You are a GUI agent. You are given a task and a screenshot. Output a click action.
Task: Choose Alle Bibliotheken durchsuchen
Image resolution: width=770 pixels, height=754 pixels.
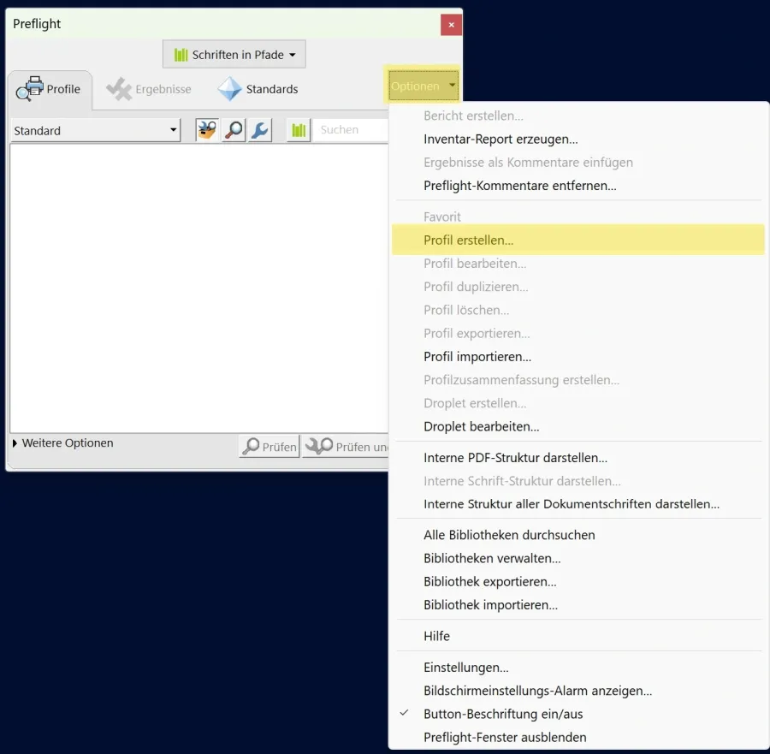point(578,535)
